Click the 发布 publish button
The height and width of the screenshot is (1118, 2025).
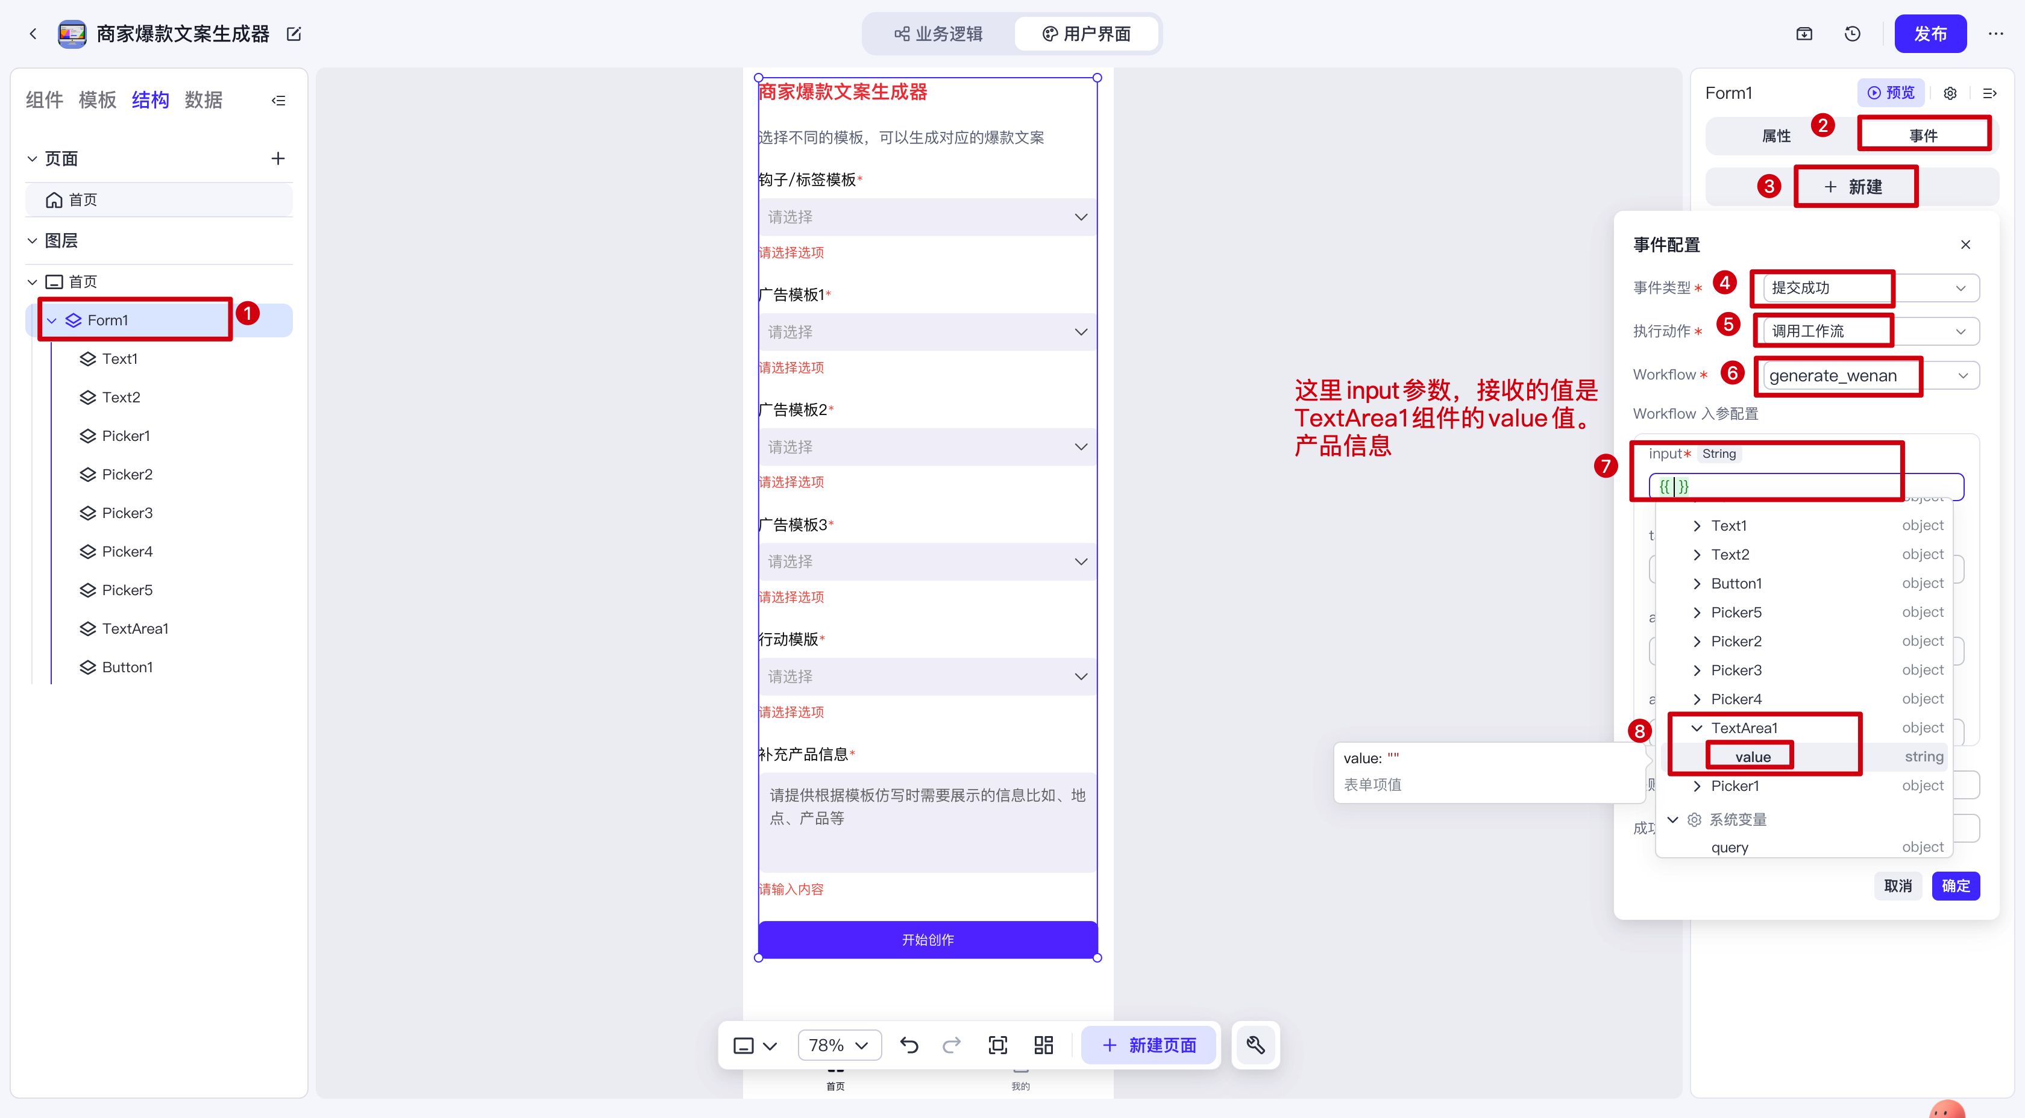pyautogui.click(x=1929, y=34)
